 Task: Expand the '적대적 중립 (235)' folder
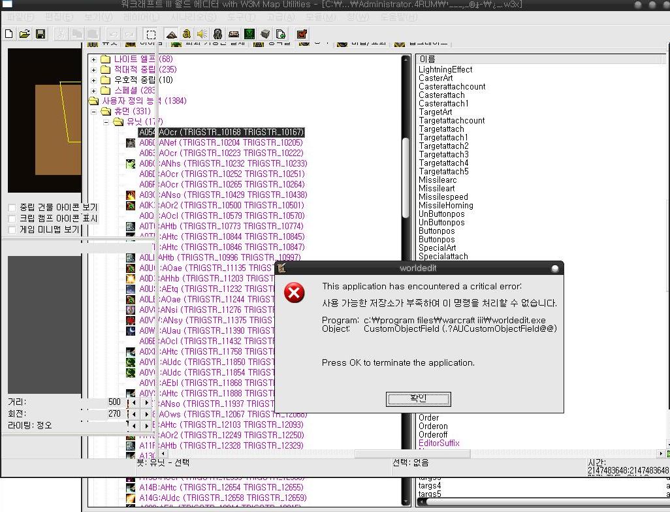pos(93,70)
